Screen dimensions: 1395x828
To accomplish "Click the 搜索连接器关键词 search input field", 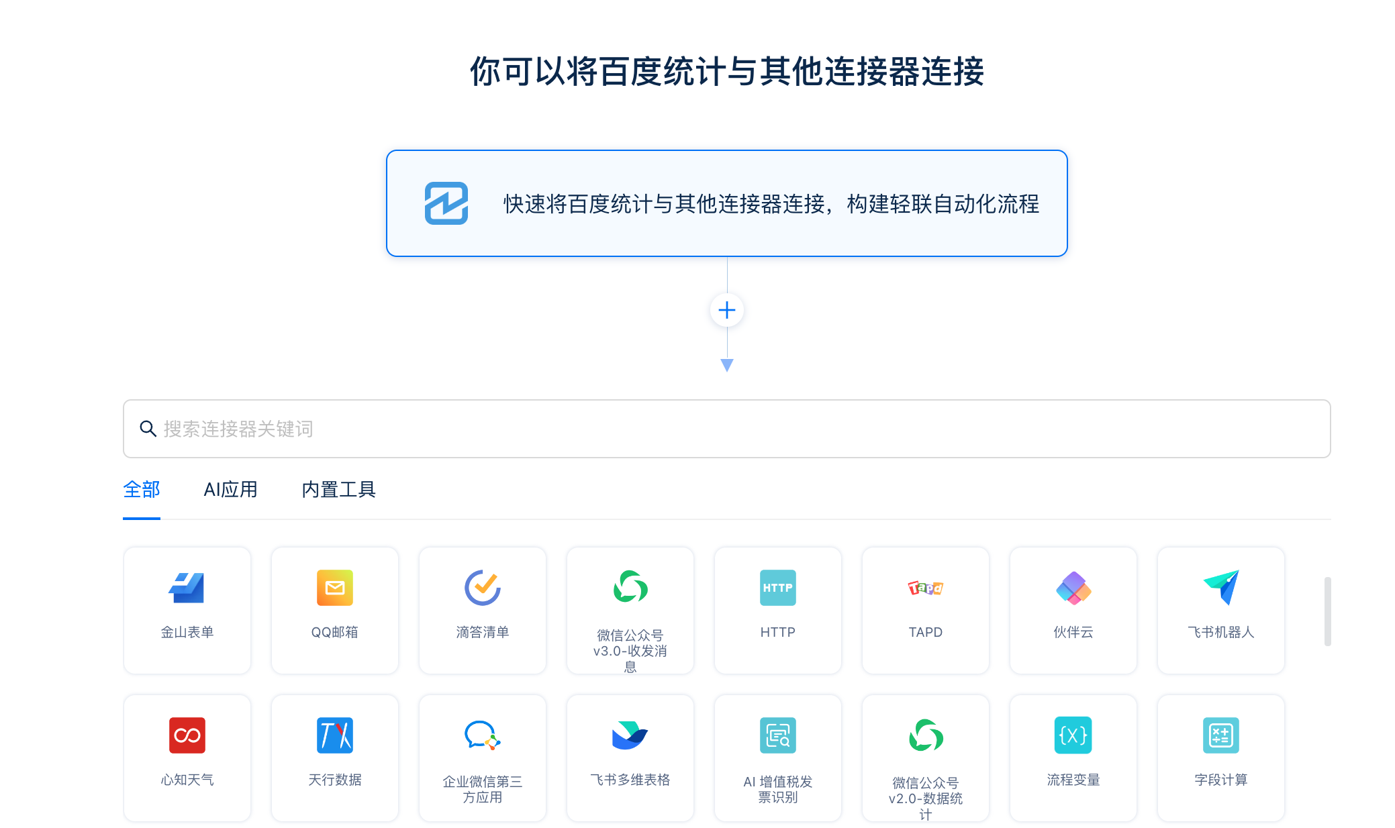I will (x=728, y=428).
